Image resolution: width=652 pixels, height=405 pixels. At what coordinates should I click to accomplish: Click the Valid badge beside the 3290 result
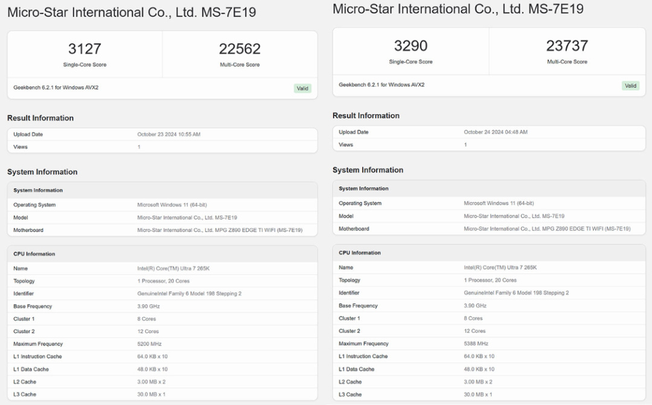click(630, 86)
